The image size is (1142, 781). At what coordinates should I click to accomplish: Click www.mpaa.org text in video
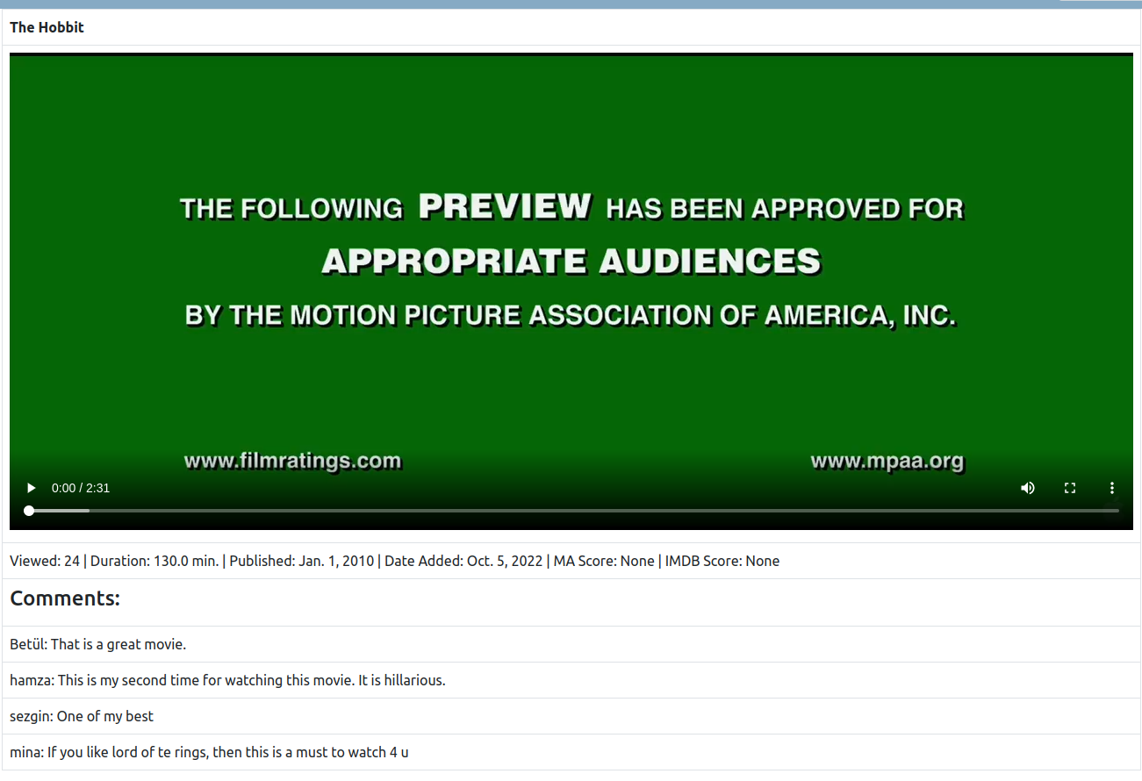tap(887, 461)
